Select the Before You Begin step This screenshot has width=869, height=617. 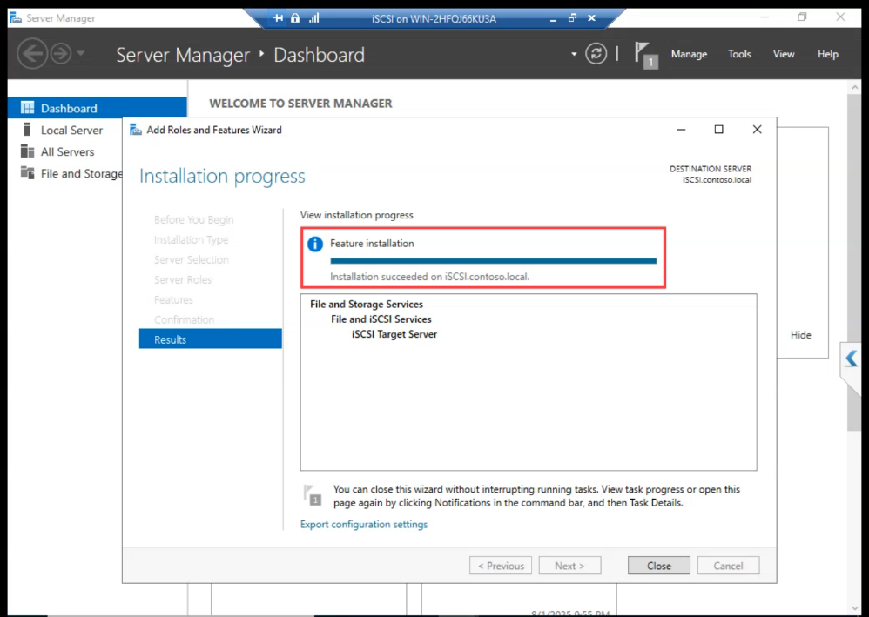pyautogui.click(x=193, y=220)
